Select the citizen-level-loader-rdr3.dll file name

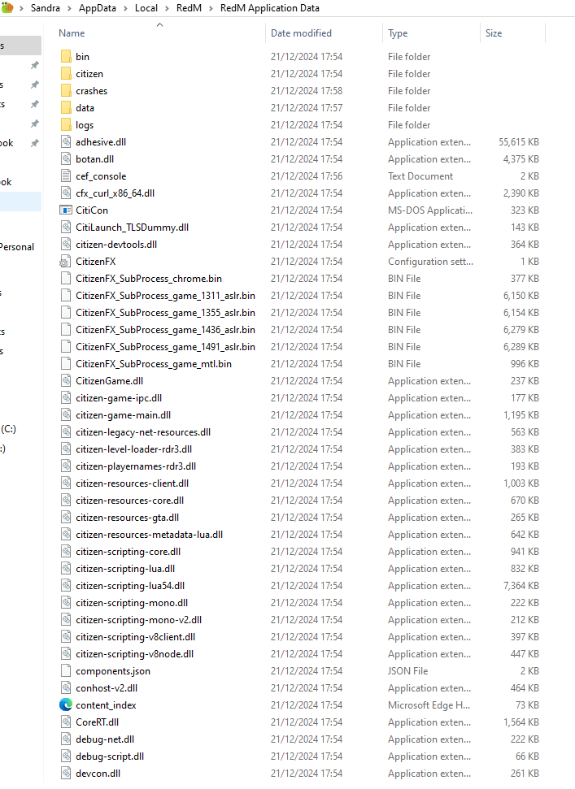pos(134,449)
